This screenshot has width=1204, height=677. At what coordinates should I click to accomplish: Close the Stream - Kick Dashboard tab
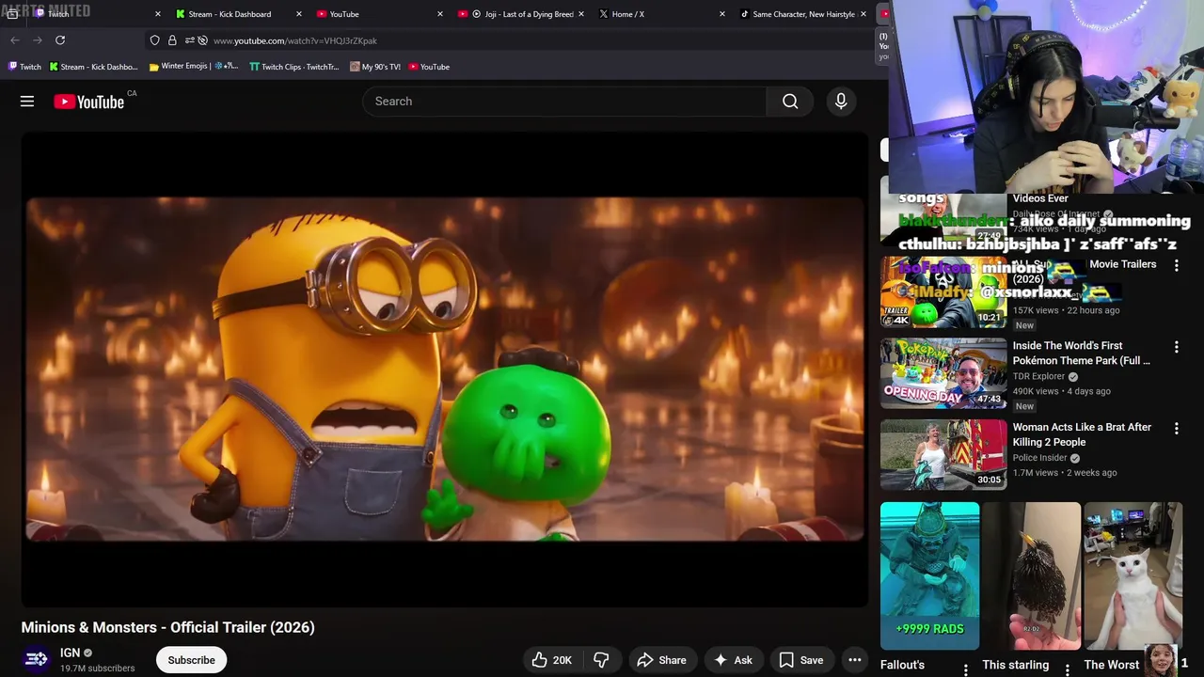click(x=299, y=14)
